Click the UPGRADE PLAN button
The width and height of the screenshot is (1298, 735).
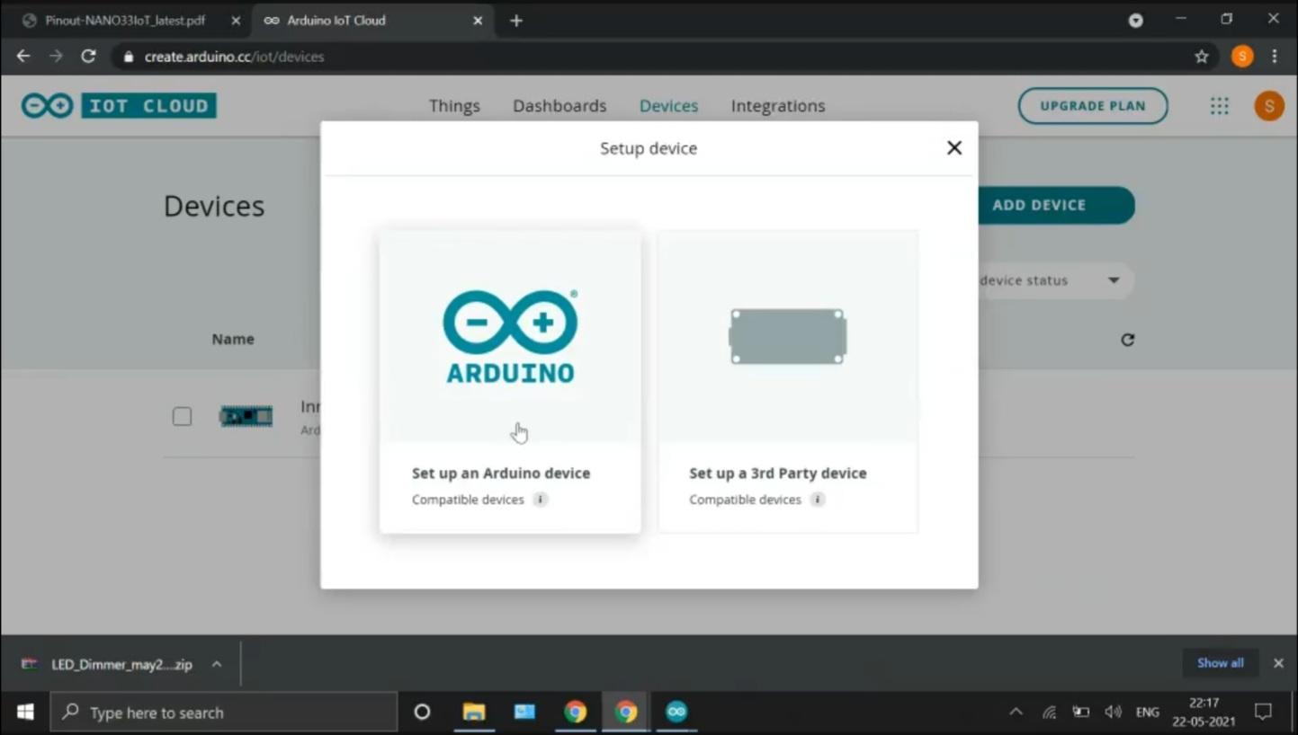click(x=1093, y=106)
